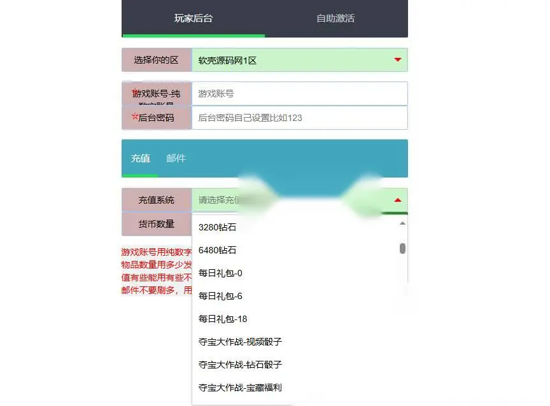Select the 充值 sub-tab

pos(140,158)
